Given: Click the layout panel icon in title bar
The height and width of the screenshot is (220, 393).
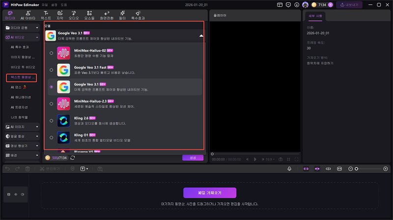Looking at the screenshot, I should [x=280, y=5].
